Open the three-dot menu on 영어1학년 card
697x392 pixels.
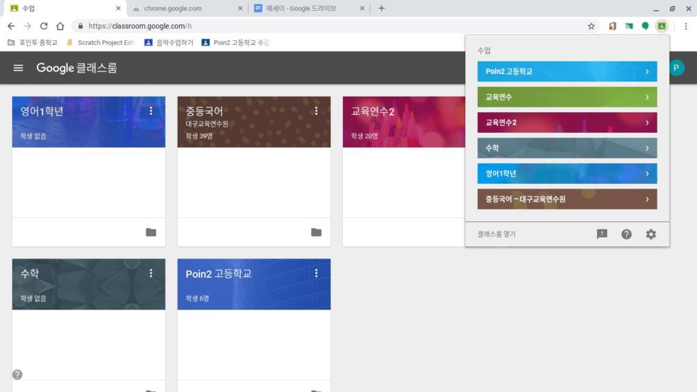[x=151, y=111]
